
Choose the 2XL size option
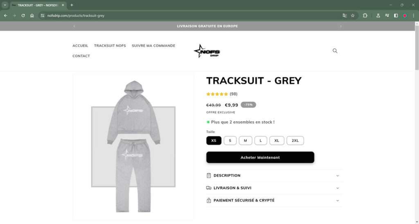coord(295,140)
